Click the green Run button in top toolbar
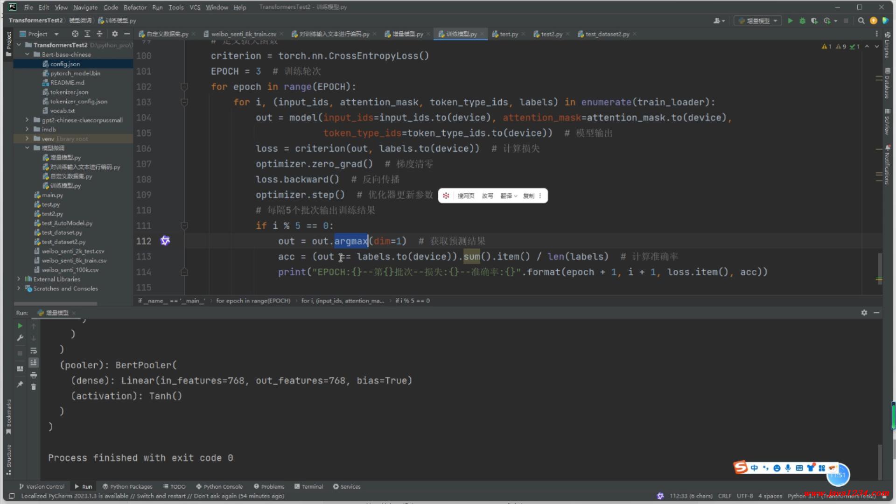The width and height of the screenshot is (896, 504). (x=790, y=21)
